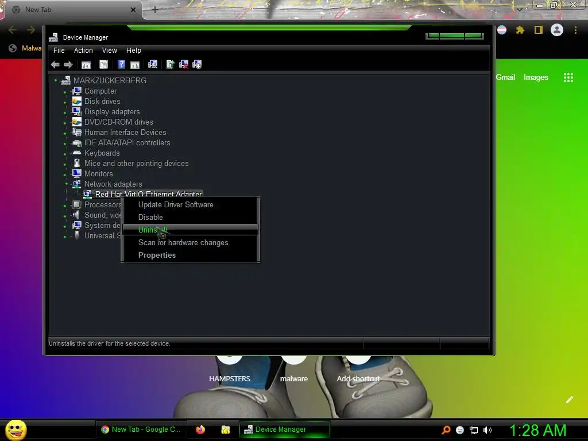This screenshot has width=588, height=441.
Task: Expand the Human Interface Devices category
Action: (65, 133)
